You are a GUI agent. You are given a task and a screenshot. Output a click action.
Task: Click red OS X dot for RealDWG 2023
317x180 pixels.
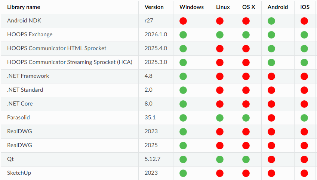[246, 132]
